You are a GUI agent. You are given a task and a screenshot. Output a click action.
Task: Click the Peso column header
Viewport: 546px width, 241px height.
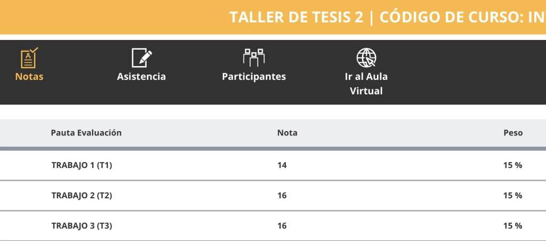coord(513,133)
